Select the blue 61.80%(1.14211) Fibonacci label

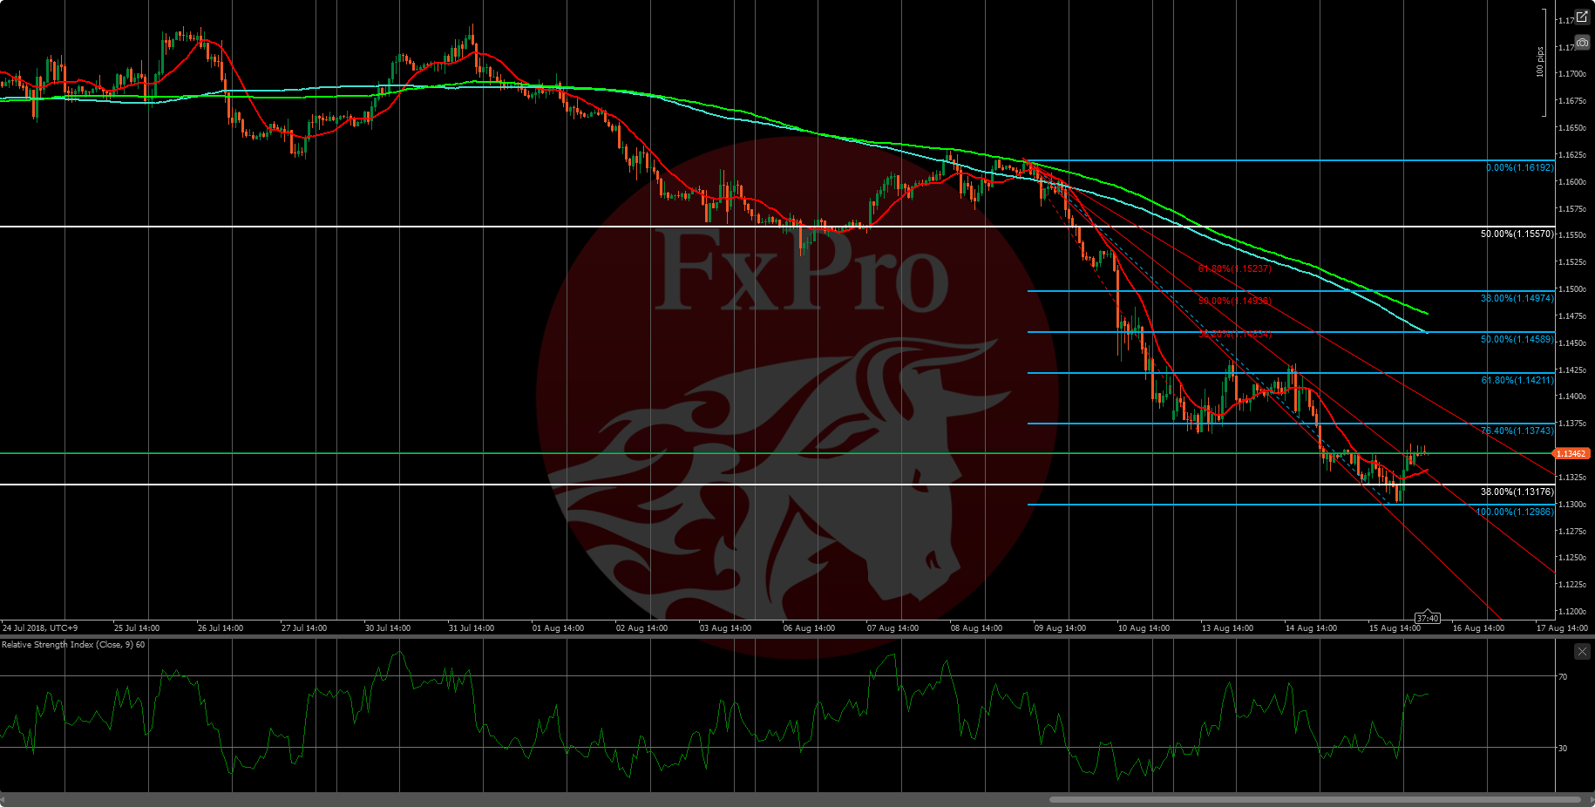click(1517, 380)
